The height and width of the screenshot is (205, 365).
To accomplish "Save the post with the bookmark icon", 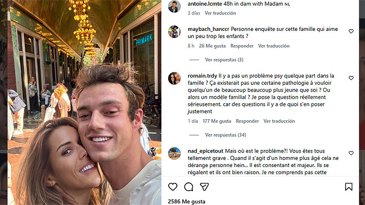I will point(349,187).
